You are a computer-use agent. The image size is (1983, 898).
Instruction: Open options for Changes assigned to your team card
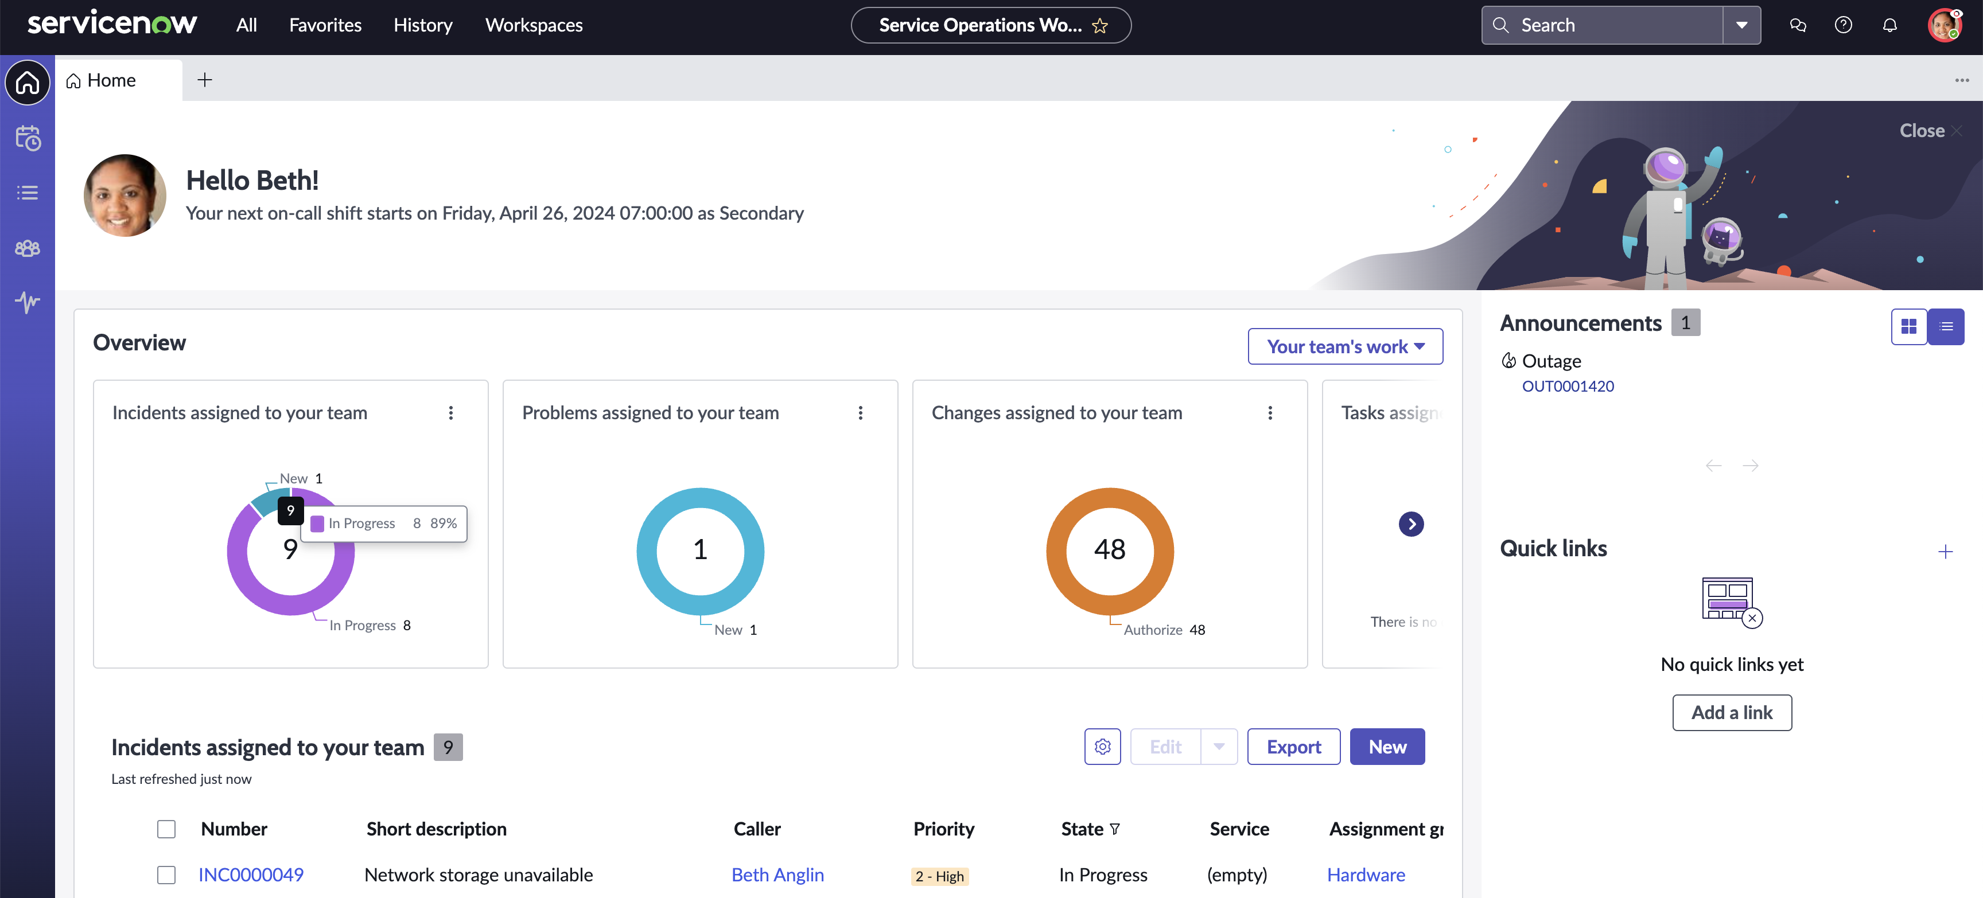(1270, 413)
